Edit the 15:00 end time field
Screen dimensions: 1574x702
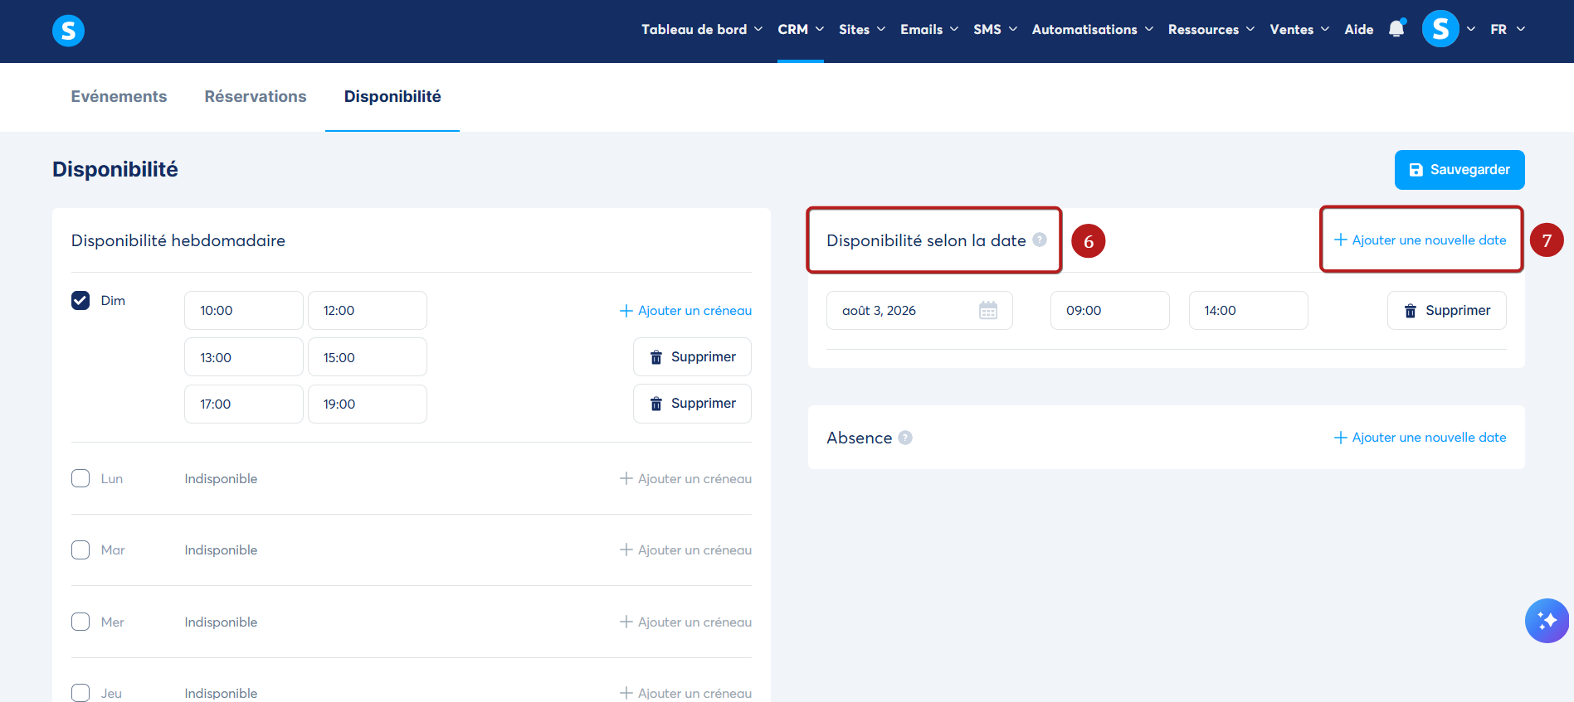click(x=368, y=357)
